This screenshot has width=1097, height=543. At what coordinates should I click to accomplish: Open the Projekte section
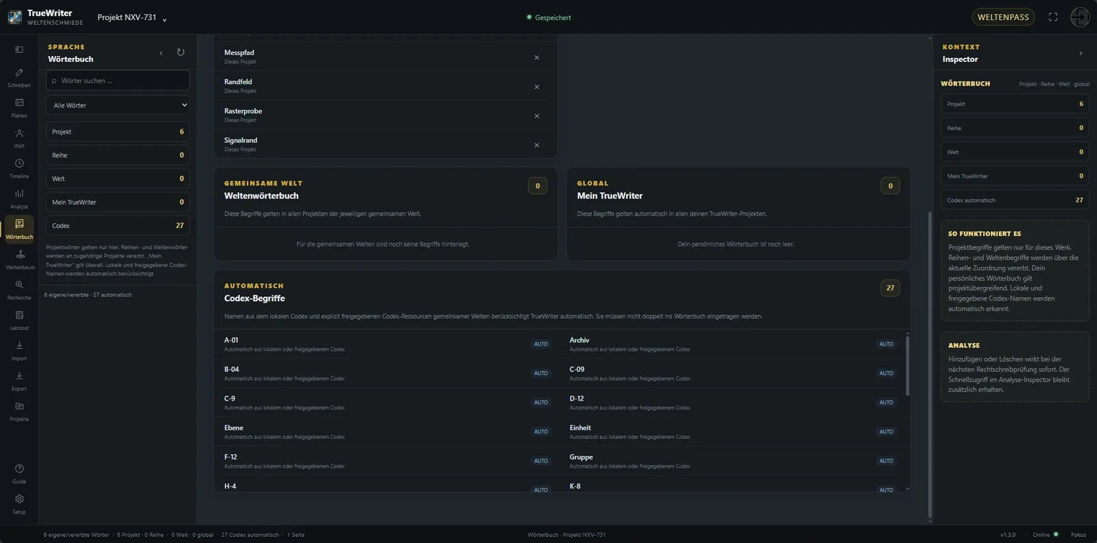(x=19, y=411)
